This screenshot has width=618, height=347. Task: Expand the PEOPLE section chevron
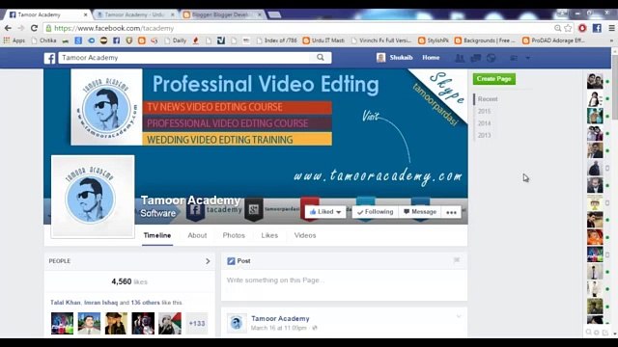(x=208, y=261)
